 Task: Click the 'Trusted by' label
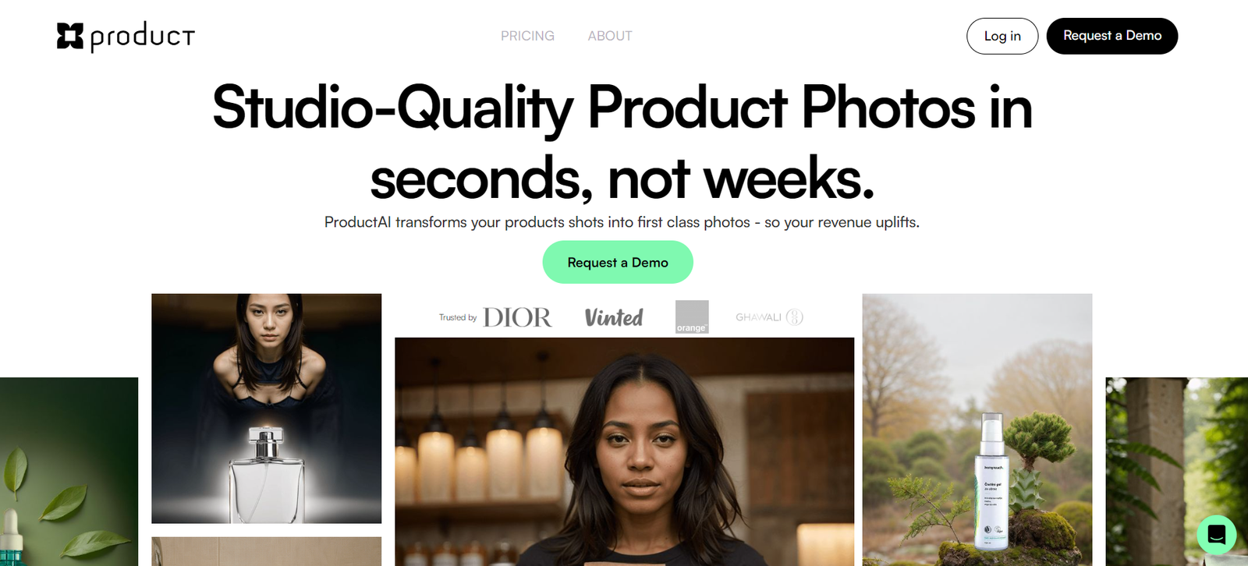click(458, 317)
